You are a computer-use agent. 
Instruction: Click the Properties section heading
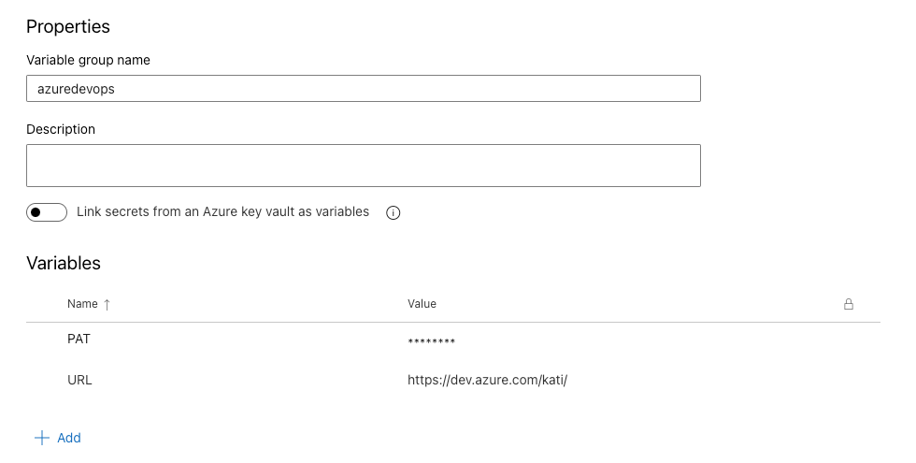pos(67,27)
